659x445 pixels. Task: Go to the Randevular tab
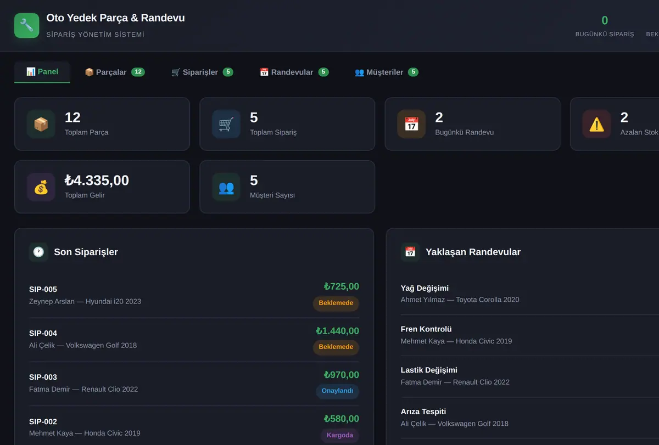click(x=294, y=72)
